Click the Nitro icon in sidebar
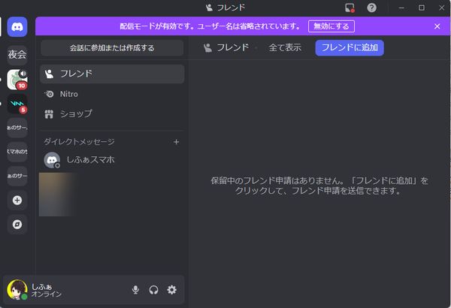451x308 pixels. (49, 94)
